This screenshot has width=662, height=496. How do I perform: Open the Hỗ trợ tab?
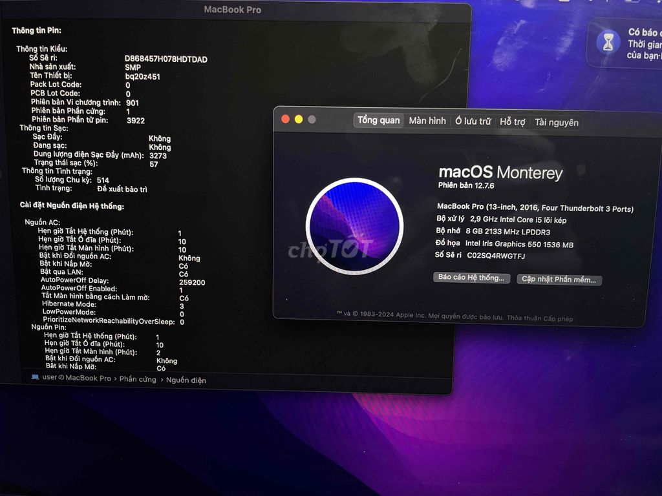[x=512, y=122]
